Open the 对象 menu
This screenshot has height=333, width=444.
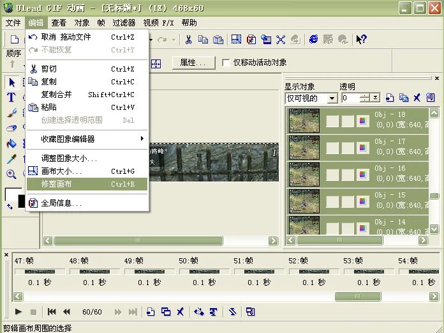[x=82, y=23]
